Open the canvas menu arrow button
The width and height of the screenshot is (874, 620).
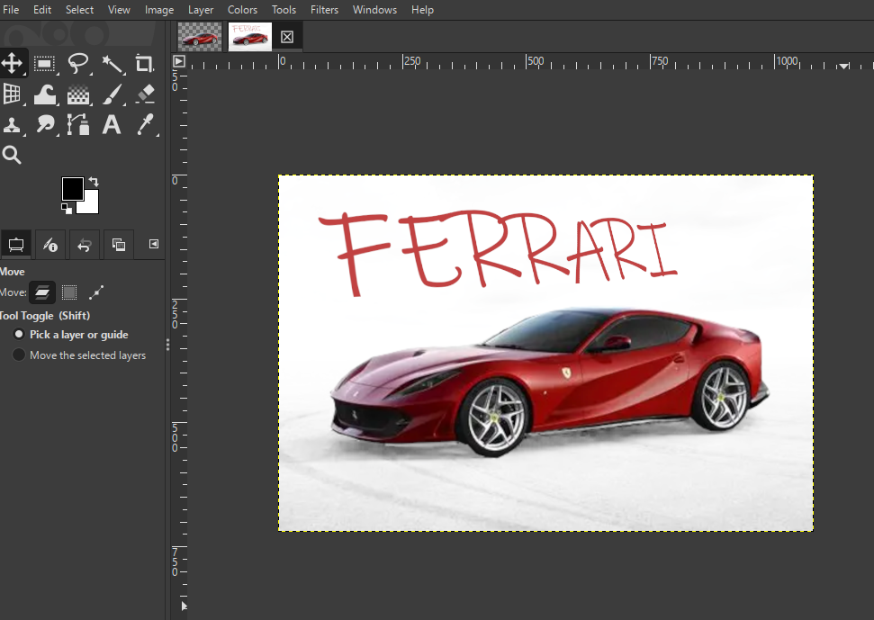coord(178,60)
